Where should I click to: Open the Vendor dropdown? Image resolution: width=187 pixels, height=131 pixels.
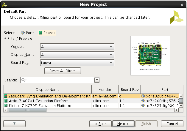tap(77, 47)
